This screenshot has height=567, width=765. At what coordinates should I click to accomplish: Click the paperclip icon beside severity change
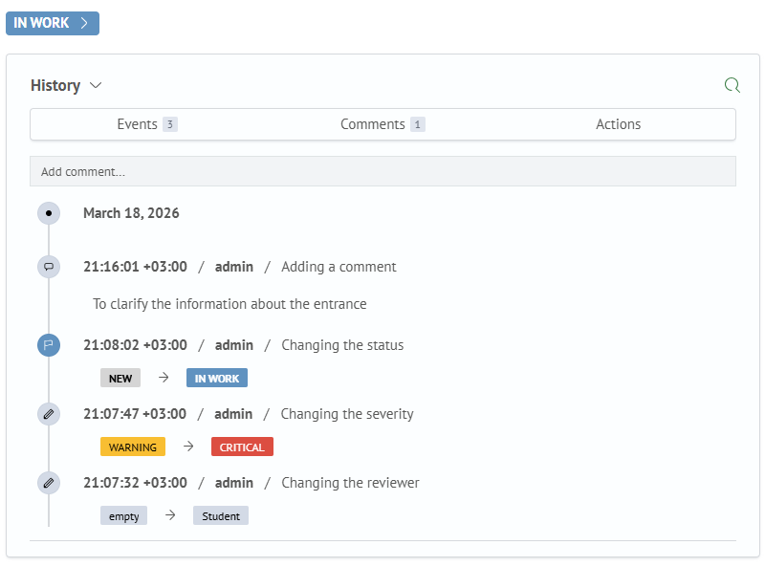[x=49, y=414]
